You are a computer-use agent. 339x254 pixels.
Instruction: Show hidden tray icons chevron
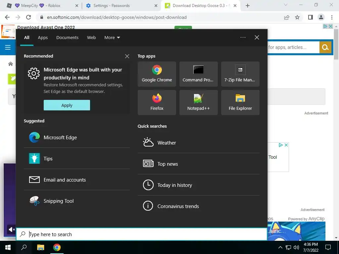click(x=280, y=247)
